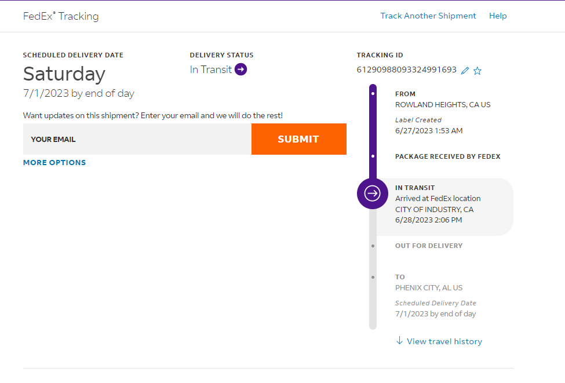Click the FROM timeline dot at top

(373, 93)
